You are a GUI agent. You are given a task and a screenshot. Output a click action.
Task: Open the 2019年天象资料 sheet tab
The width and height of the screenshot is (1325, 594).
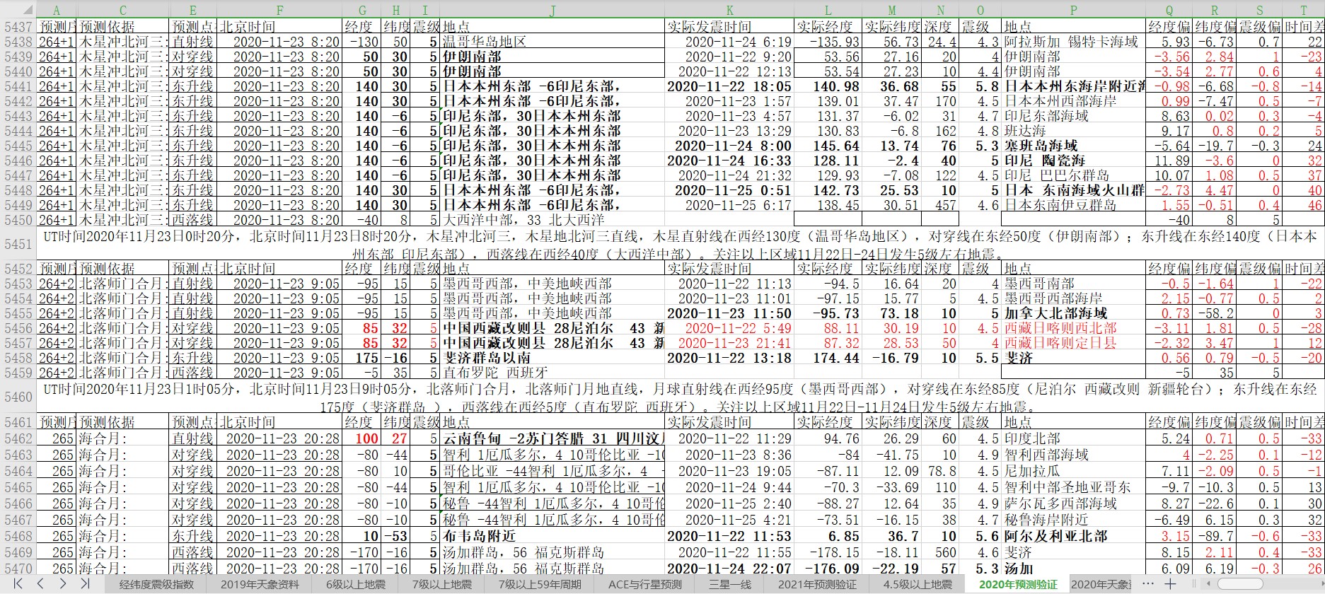click(259, 584)
